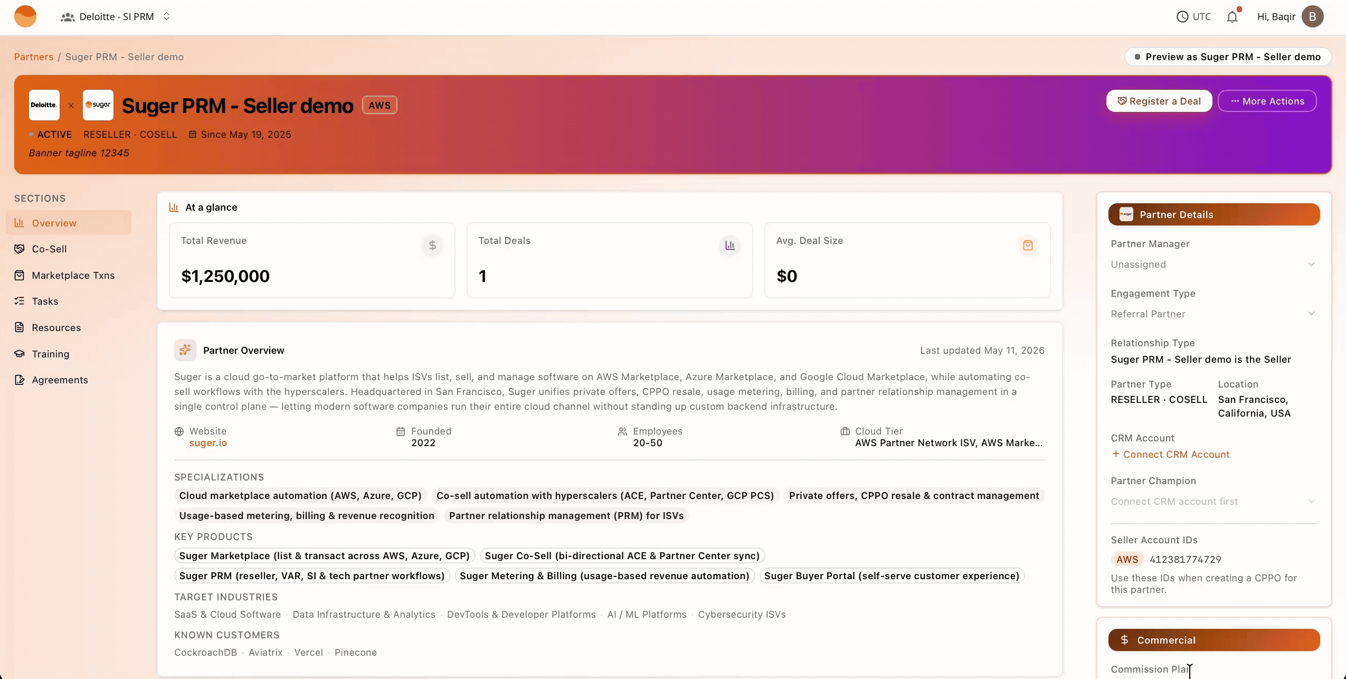Screen dimensions: 1346x679
Task: Click the Partner Overview sparkle icon
Action: [x=185, y=350]
